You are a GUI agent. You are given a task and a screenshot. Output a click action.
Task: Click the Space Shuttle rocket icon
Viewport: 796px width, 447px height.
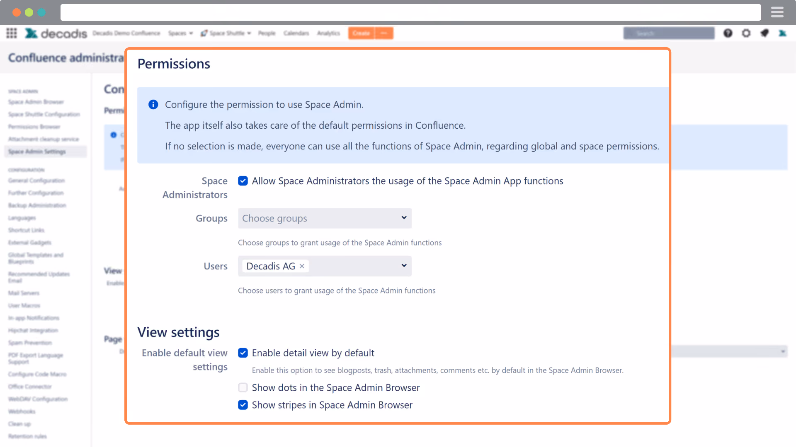click(x=204, y=33)
